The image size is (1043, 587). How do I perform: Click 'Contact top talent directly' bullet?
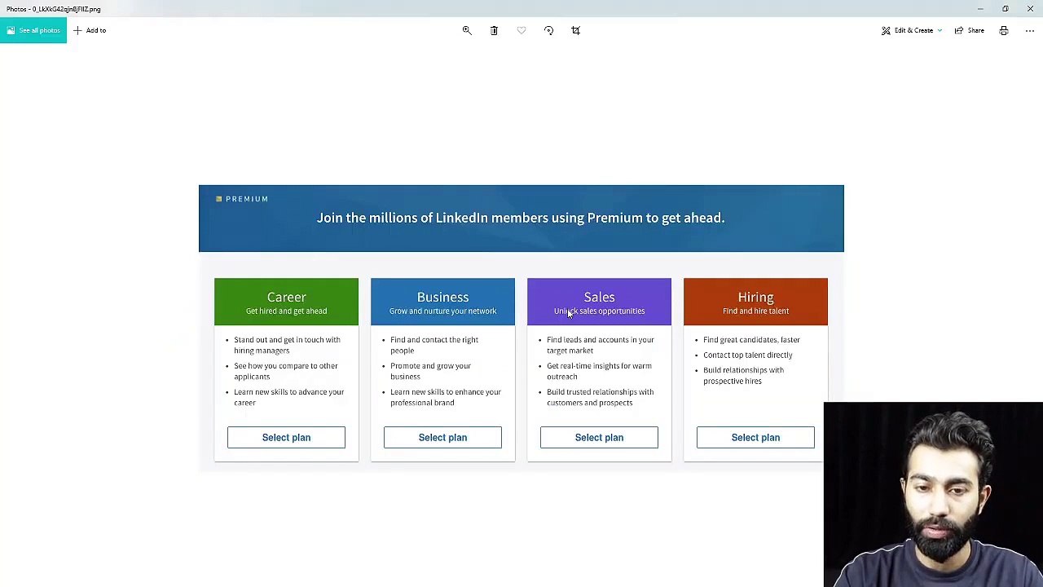click(x=748, y=355)
